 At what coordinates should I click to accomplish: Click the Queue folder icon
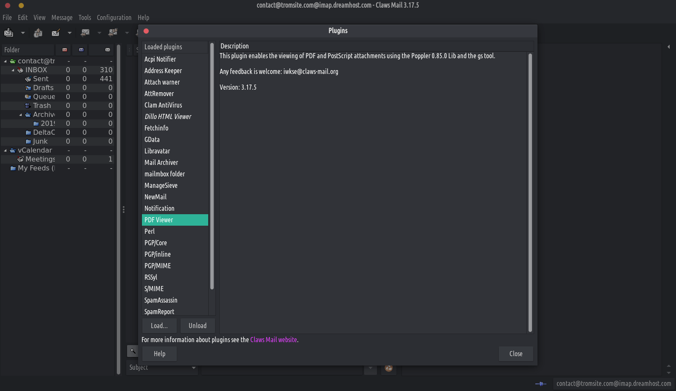28,97
